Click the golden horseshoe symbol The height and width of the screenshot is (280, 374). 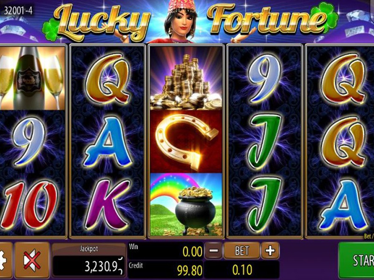point(186,141)
